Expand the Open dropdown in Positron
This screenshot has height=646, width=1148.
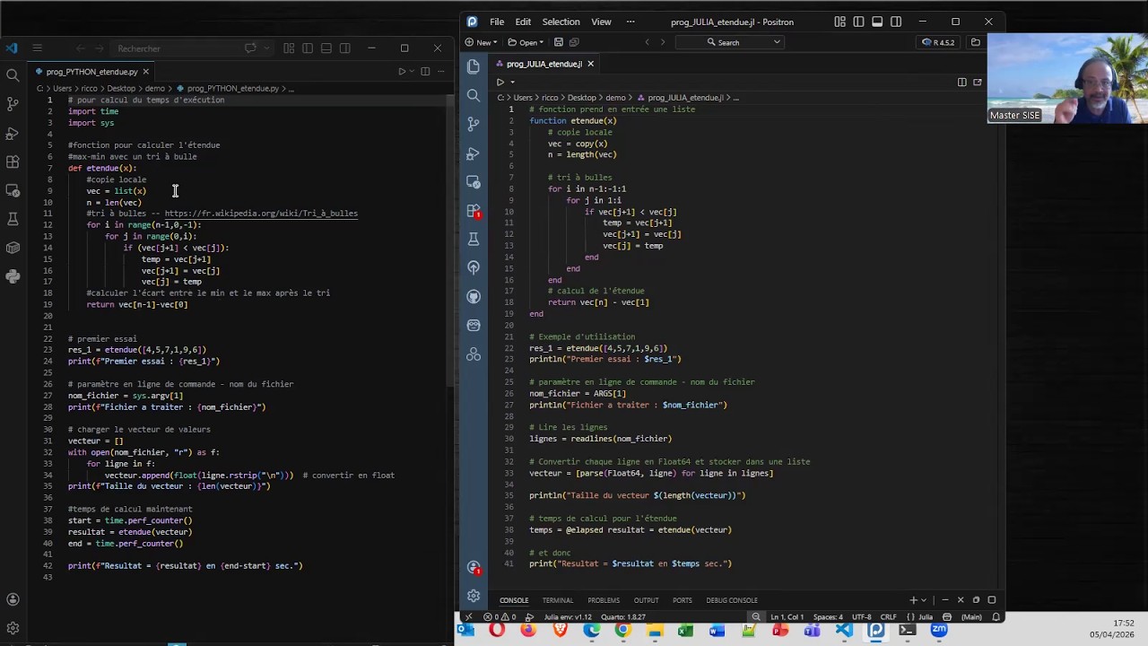click(x=541, y=42)
